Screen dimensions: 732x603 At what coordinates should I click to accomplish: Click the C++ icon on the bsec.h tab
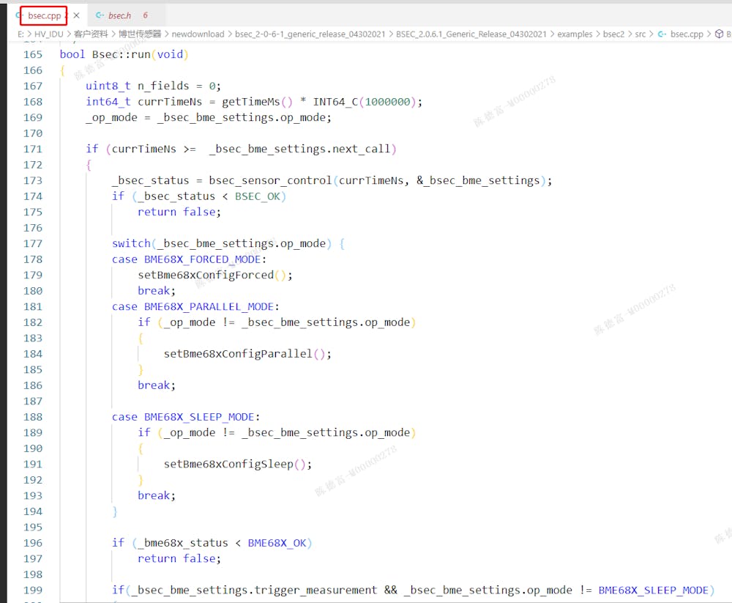point(99,15)
